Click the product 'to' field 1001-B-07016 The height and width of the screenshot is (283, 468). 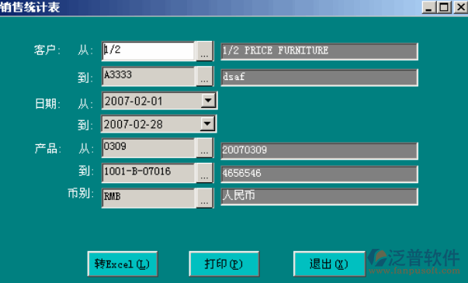pyautogui.click(x=149, y=173)
